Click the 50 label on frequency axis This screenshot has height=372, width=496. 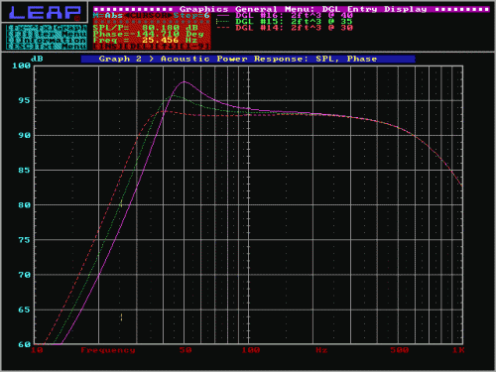coord(186,350)
